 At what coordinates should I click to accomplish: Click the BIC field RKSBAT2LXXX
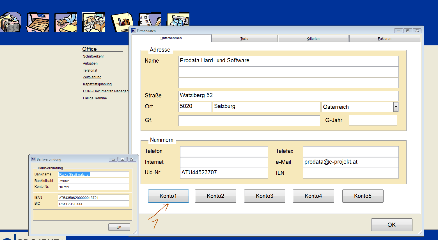(93, 204)
